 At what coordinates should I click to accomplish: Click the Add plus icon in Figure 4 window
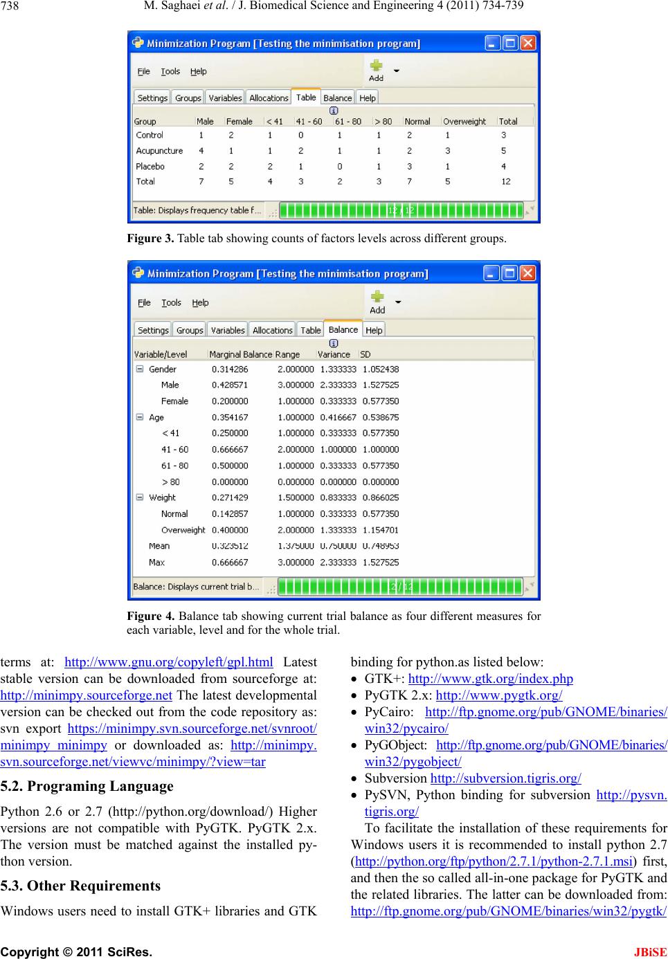(x=377, y=296)
